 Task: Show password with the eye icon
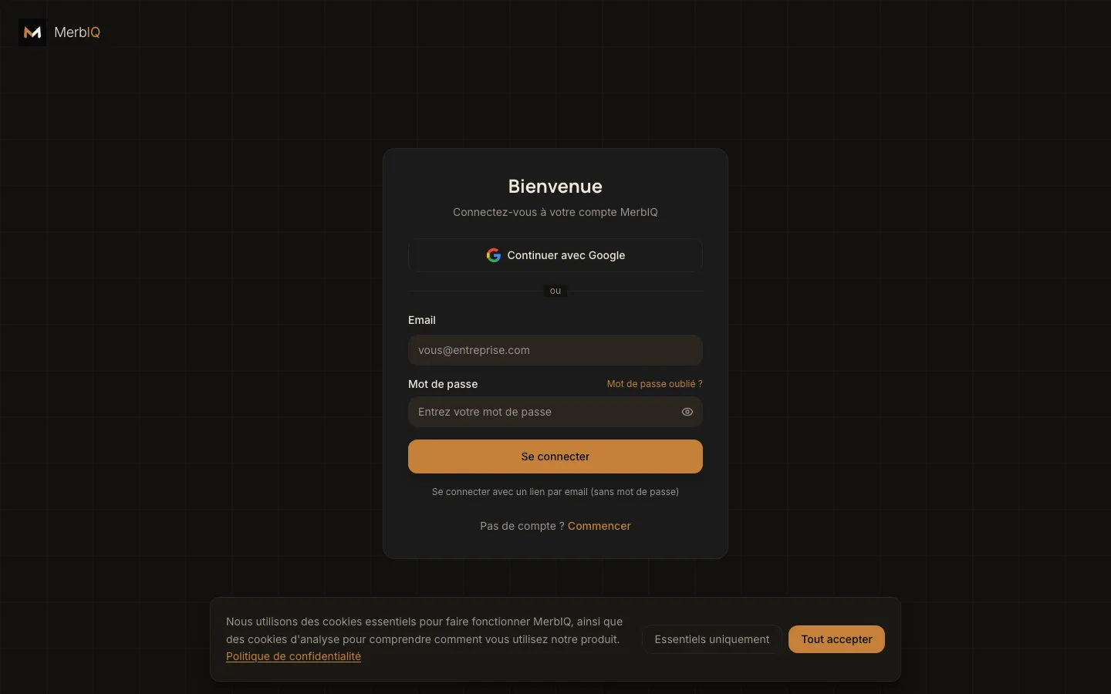pos(687,412)
